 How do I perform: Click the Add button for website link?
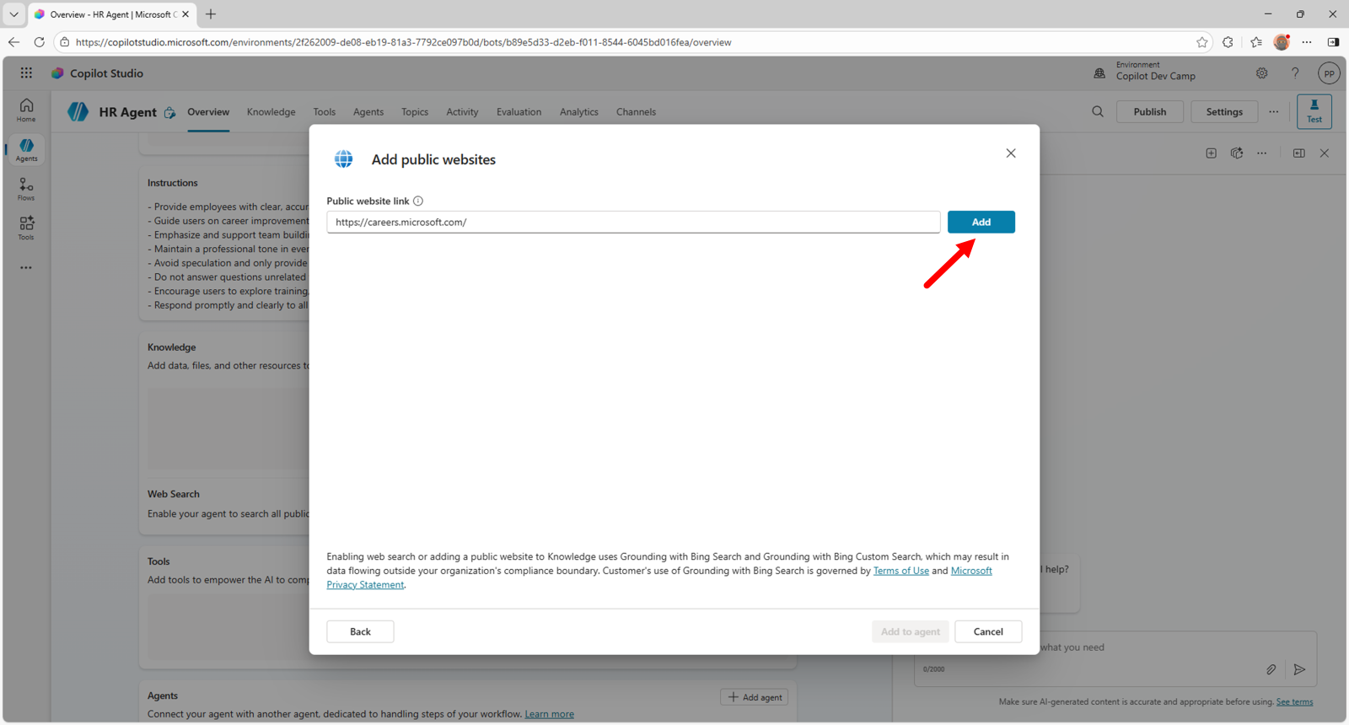981,222
